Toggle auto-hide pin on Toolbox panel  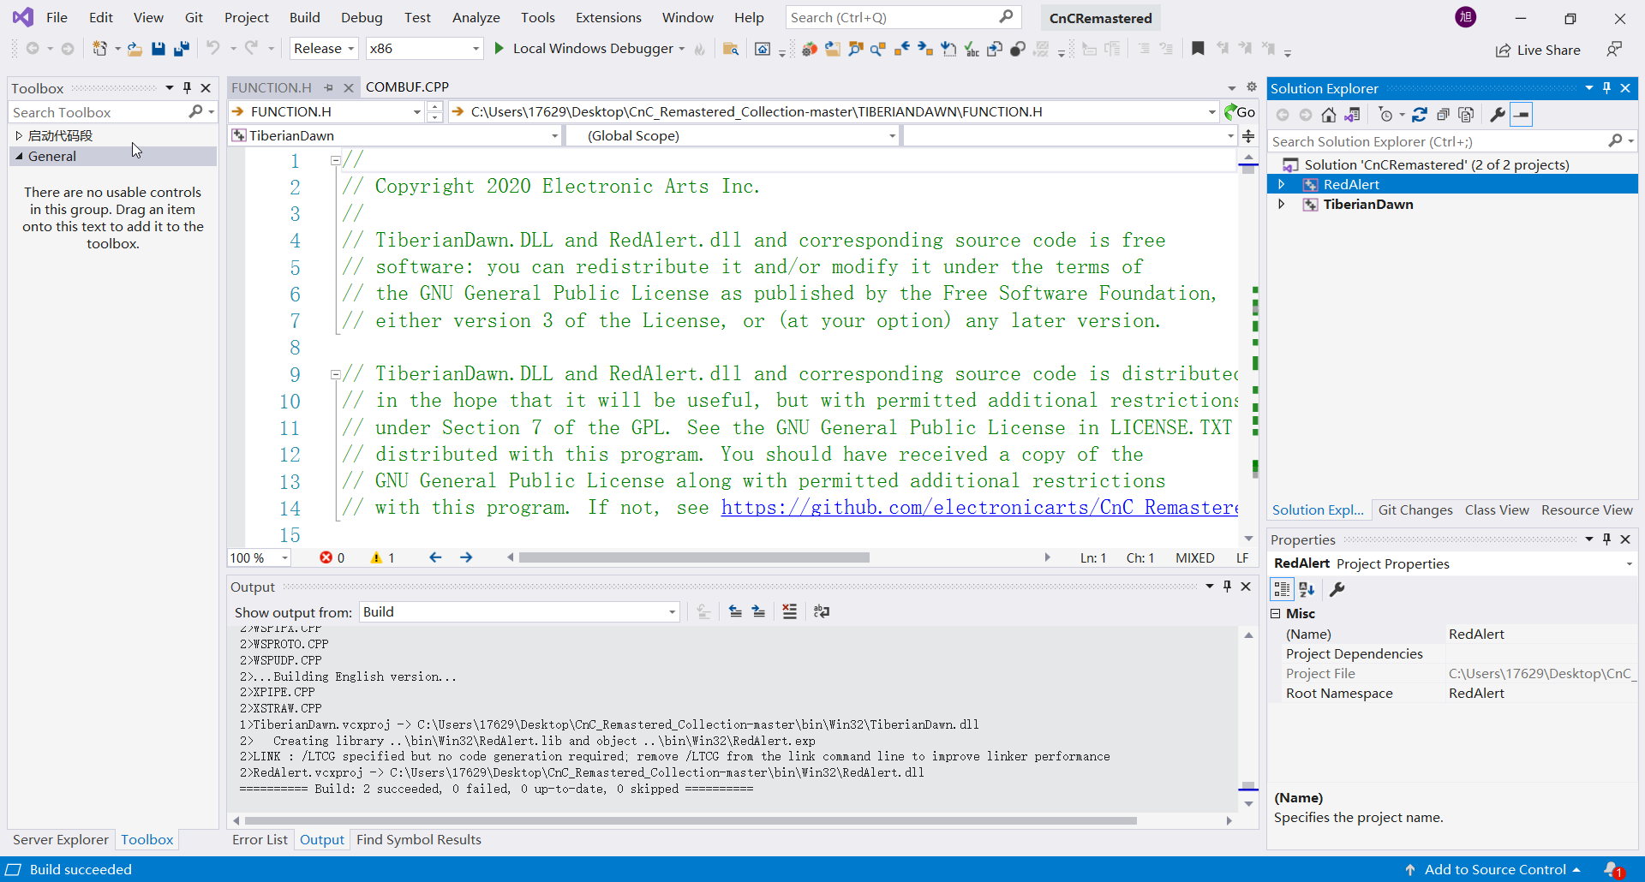[187, 88]
